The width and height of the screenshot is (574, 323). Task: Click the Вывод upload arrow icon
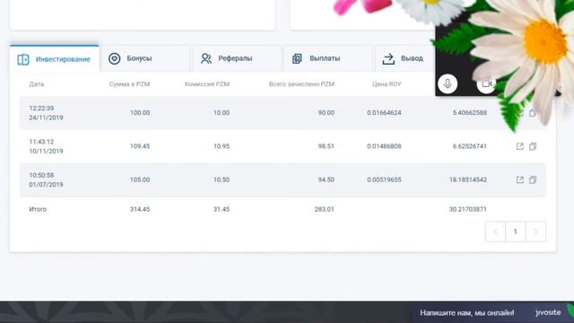[388, 58]
